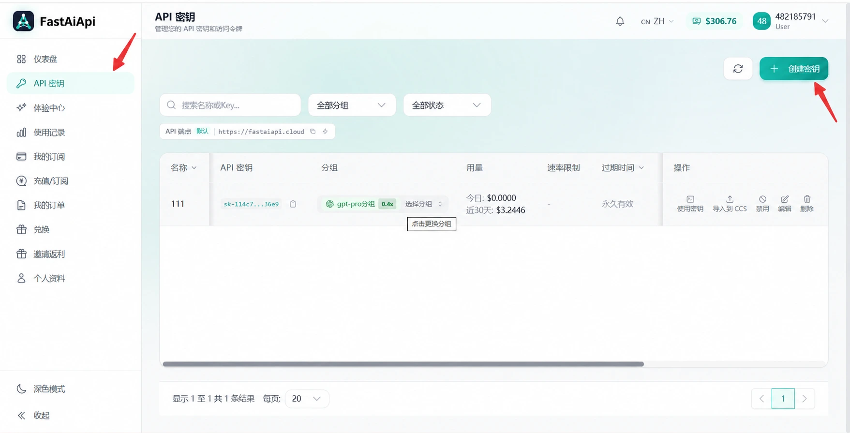Copy the API endpoint URL
Screen dimensions: 850x433
point(313,132)
